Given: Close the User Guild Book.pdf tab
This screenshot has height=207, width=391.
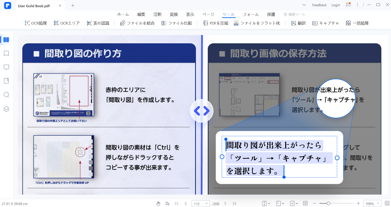Looking at the screenshot, I should (60, 6).
